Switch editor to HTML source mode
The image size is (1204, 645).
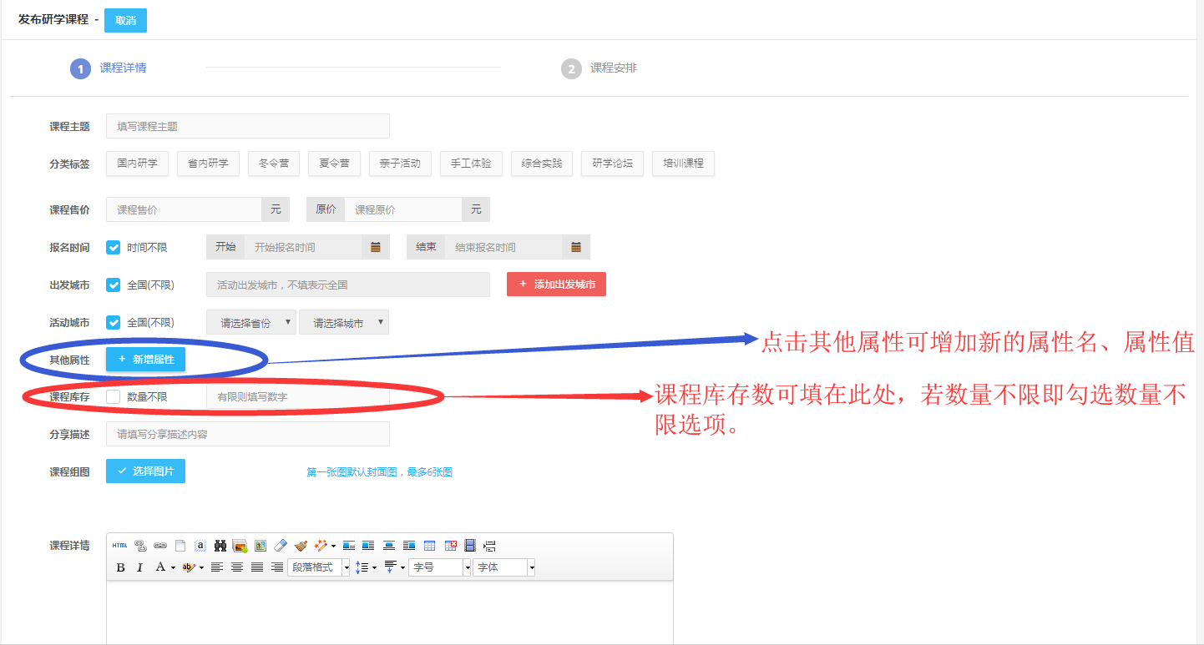(x=119, y=546)
